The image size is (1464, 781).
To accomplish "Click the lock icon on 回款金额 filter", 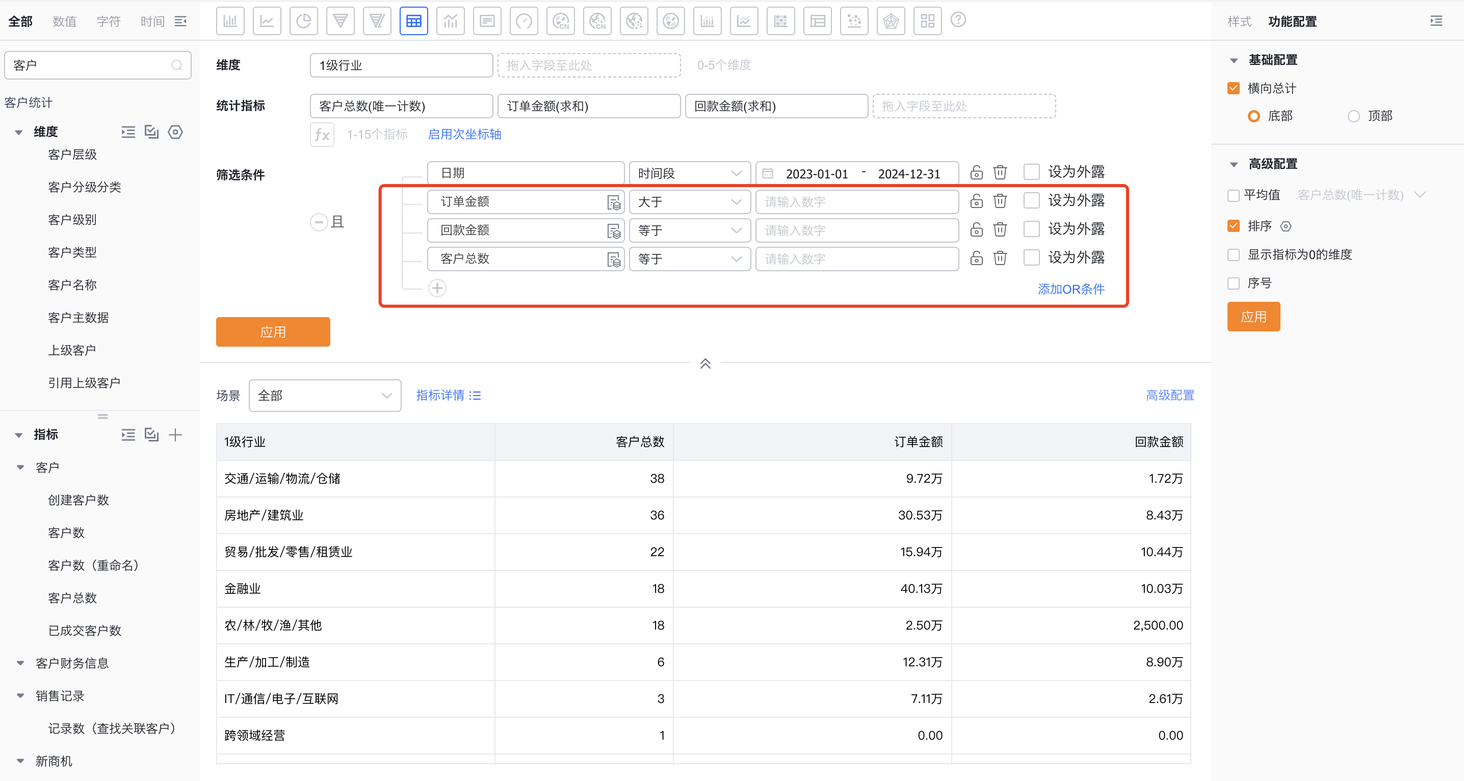I will (976, 229).
